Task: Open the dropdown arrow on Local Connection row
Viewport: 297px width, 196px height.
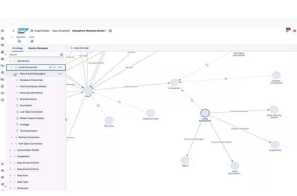Action: 54,67
